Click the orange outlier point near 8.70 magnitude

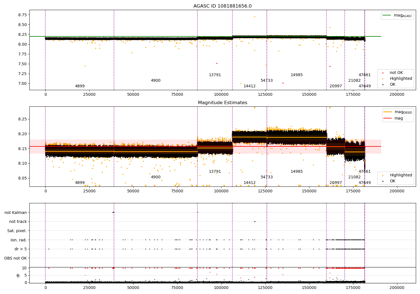click(x=255, y=17)
